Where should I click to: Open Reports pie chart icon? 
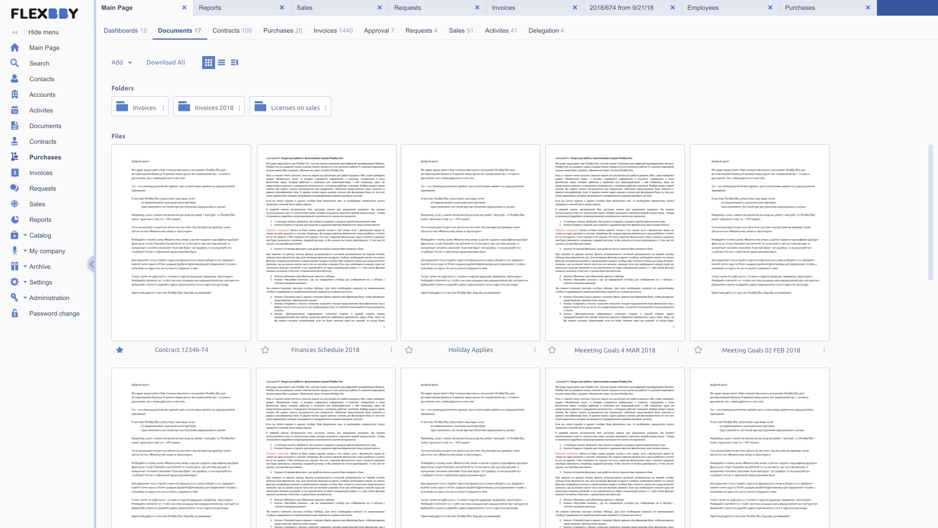15,220
